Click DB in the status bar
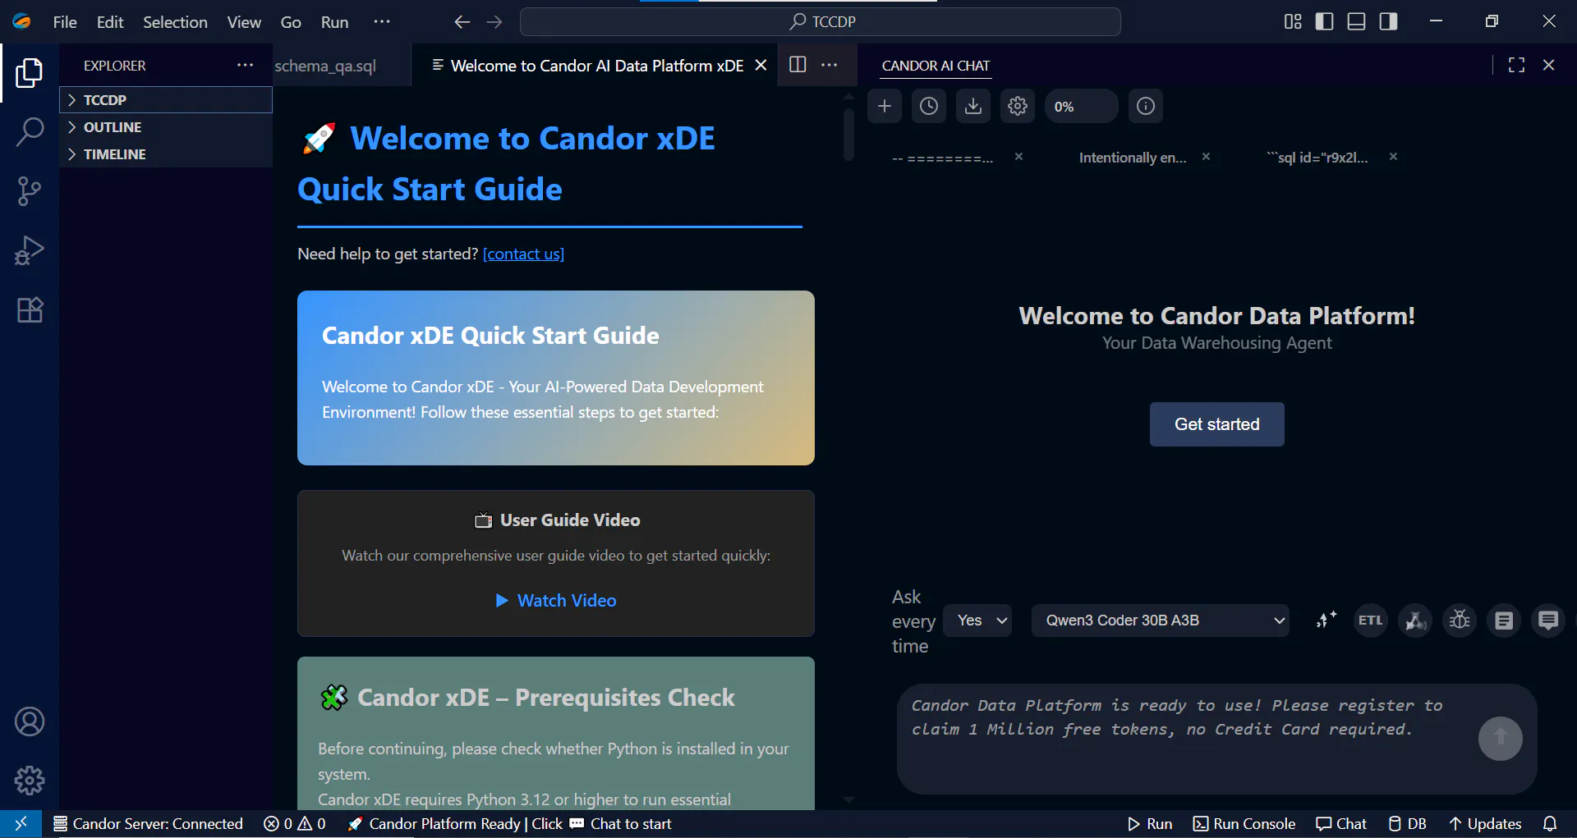This screenshot has height=838, width=1577. tap(1407, 824)
